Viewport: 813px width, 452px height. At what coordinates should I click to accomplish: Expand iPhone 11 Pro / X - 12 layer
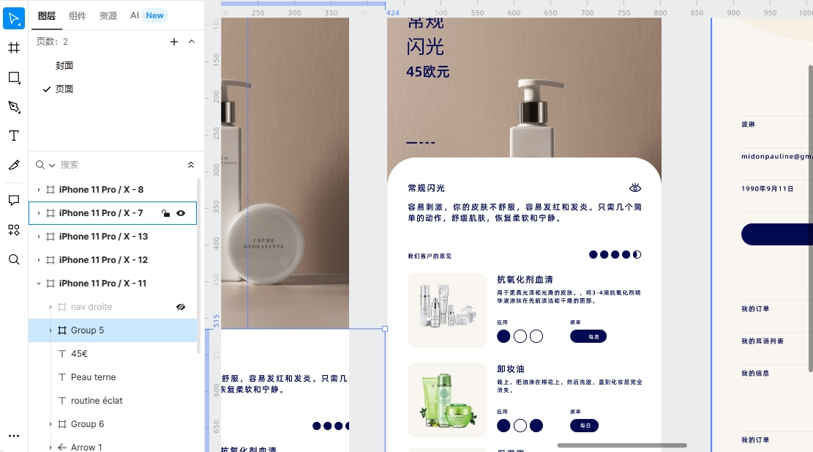point(38,260)
